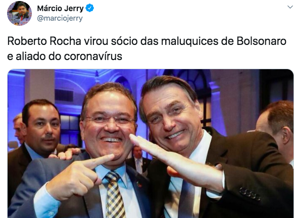Visit the @marciojerry handle
The height and width of the screenshot is (218, 294).
point(60,18)
